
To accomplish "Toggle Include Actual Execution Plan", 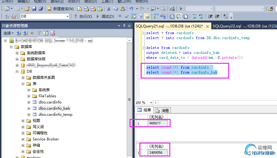I will point(156,16).
